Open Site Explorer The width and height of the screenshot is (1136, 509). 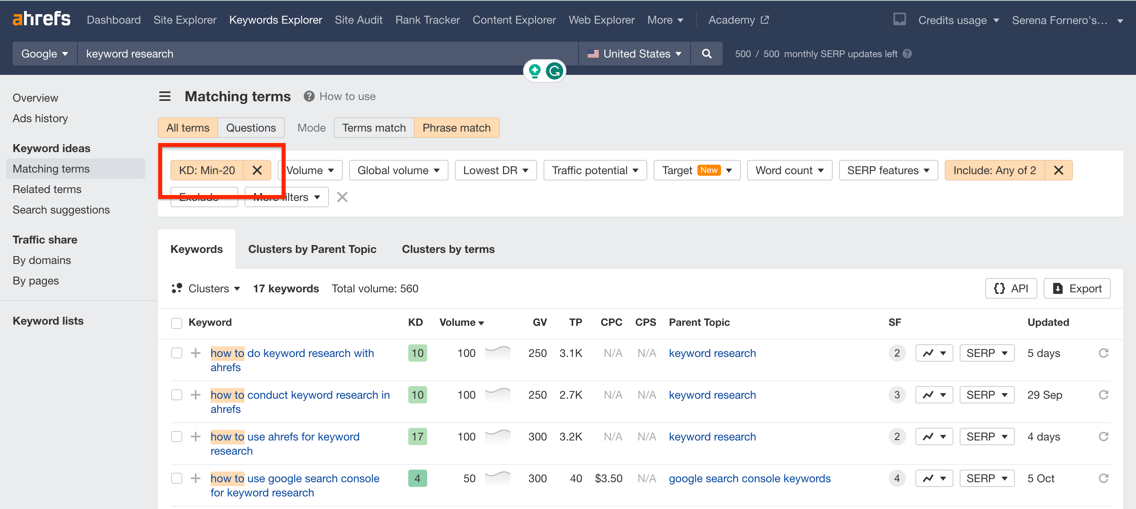pyautogui.click(x=185, y=20)
